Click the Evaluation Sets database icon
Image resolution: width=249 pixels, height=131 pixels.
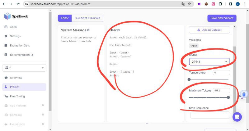pyautogui.click(x=6, y=46)
